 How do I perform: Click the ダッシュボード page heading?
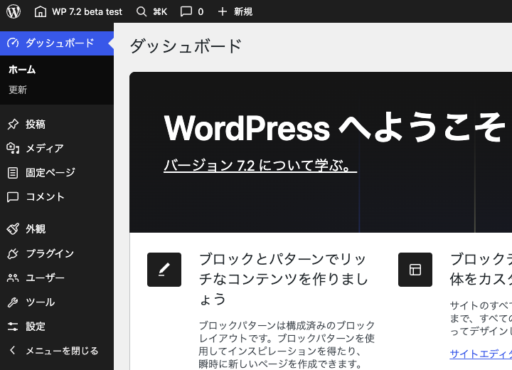[186, 46]
